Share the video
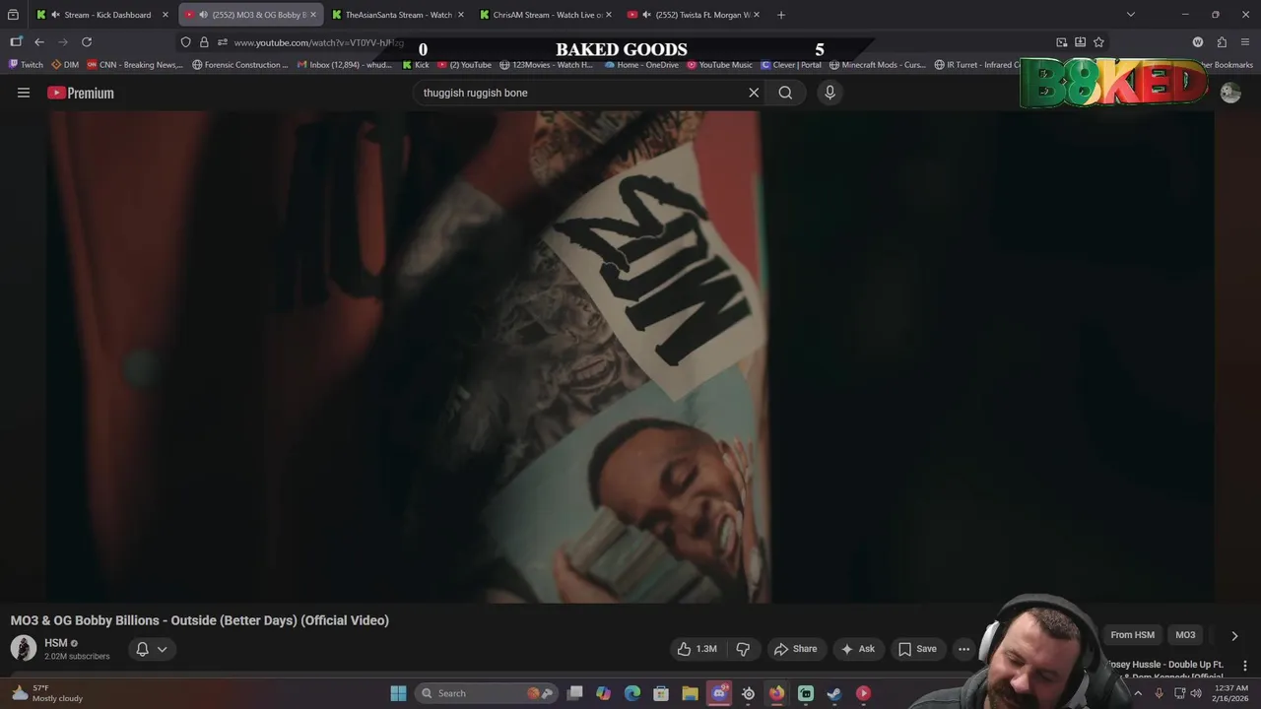Image resolution: width=1261 pixels, height=709 pixels. point(795,649)
